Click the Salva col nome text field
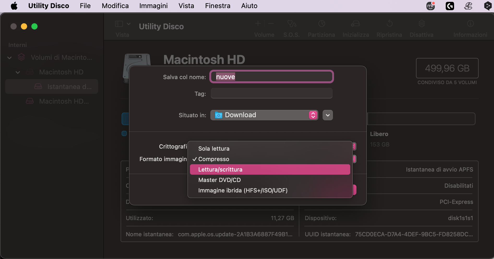The width and height of the screenshot is (494, 259). 272,77
